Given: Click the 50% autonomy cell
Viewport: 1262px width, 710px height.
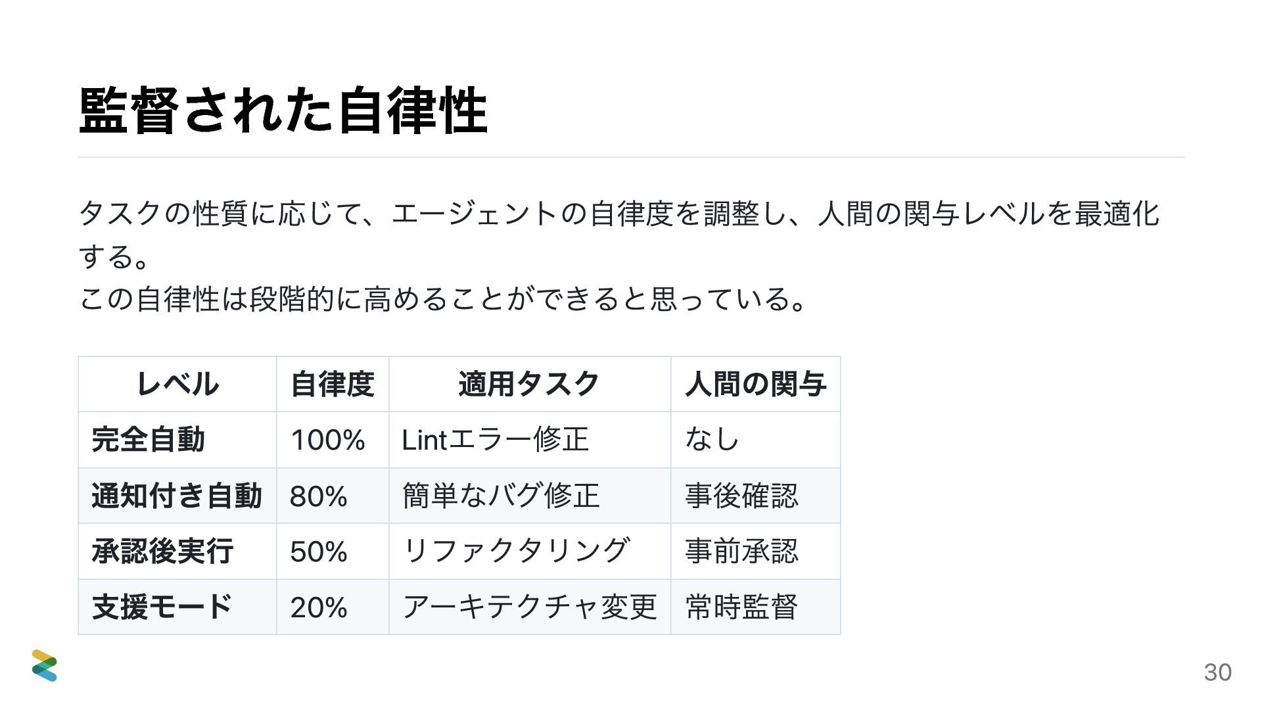Looking at the screenshot, I should [x=333, y=551].
